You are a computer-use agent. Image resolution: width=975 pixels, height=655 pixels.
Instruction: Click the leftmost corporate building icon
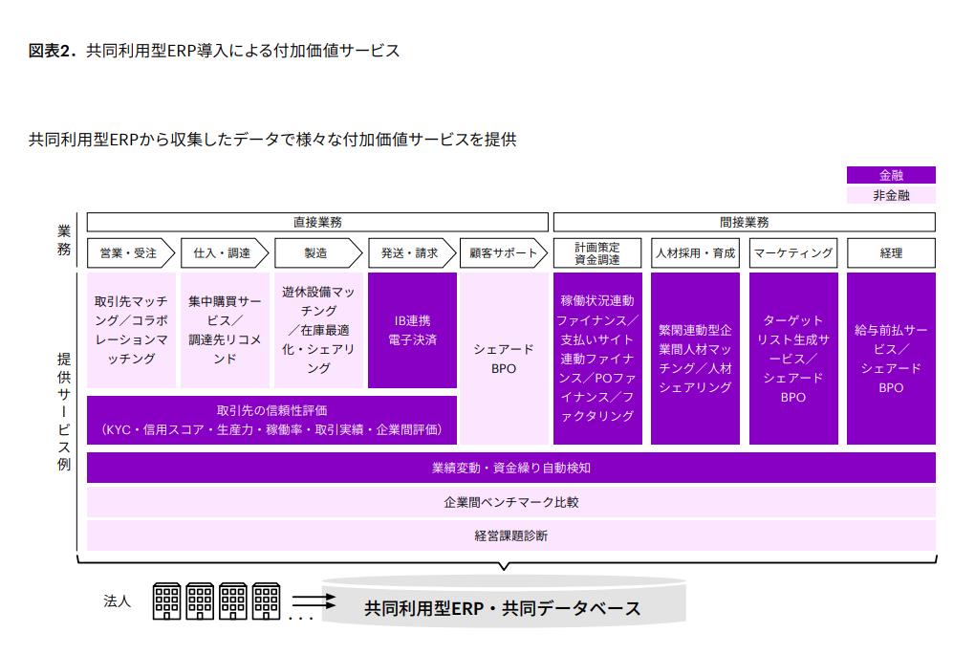(167, 600)
